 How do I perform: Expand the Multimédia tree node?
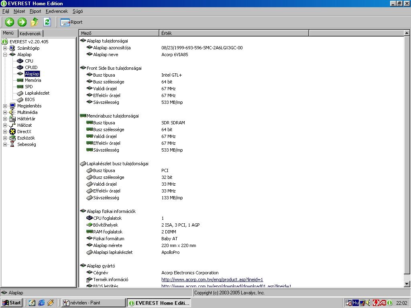pos(5,112)
